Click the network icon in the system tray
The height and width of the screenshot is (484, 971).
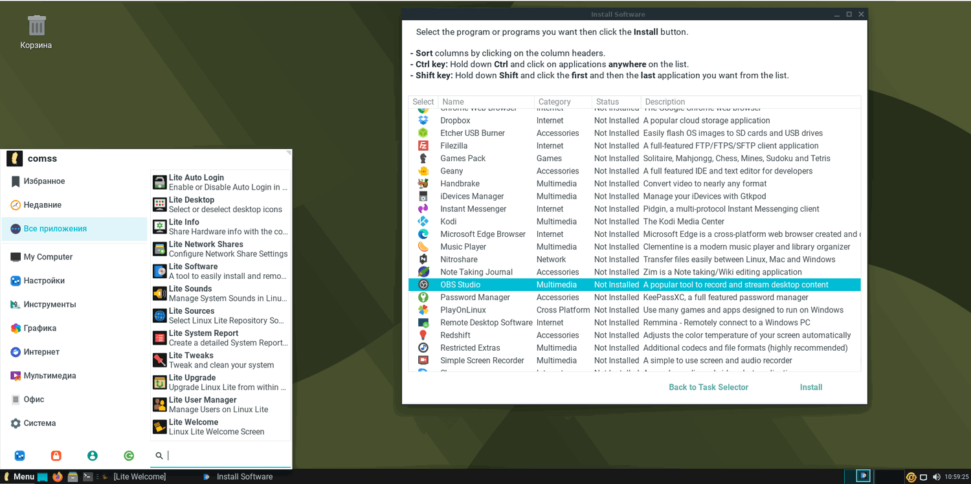coord(924,478)
